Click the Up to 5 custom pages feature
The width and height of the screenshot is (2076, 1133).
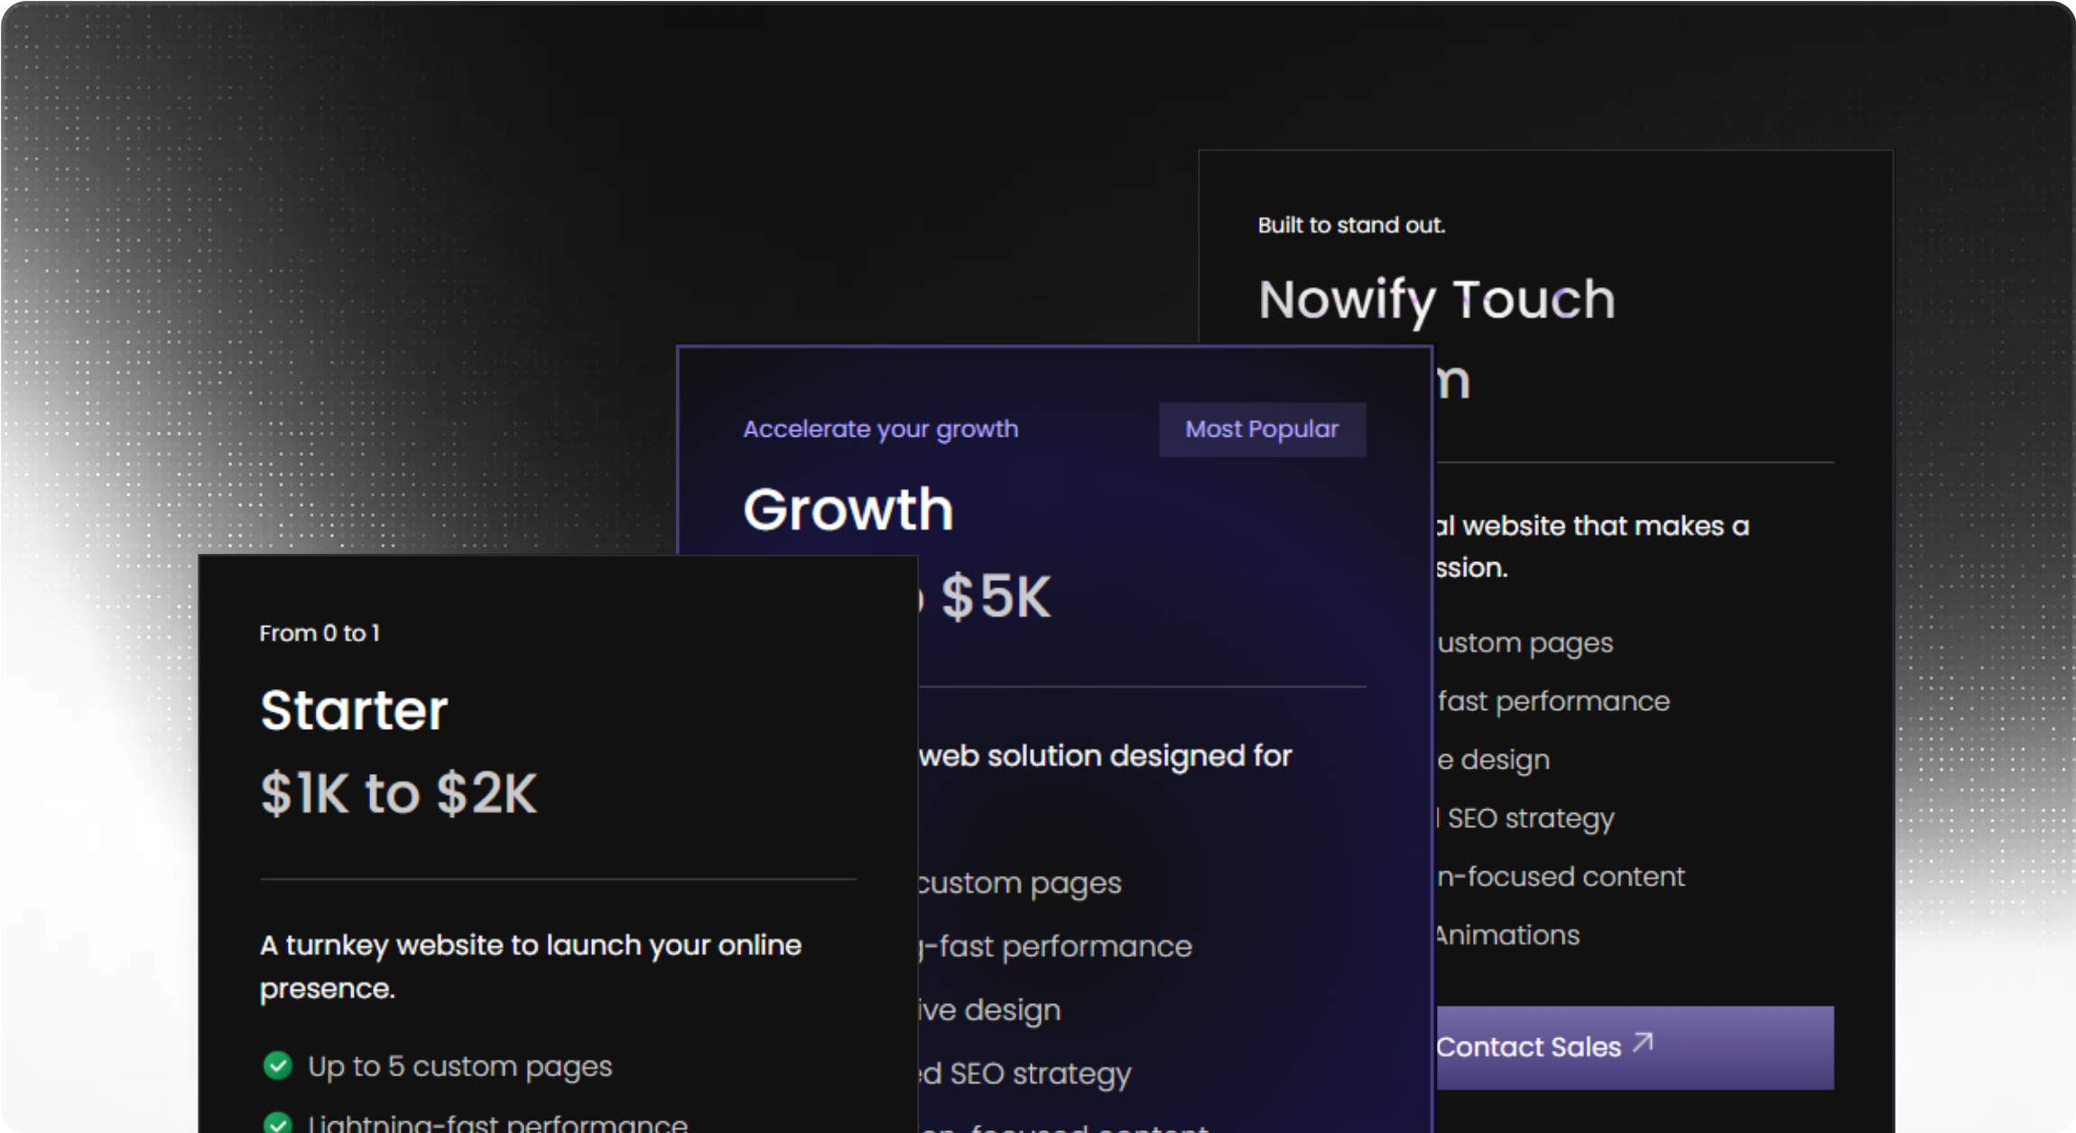pyautogui.click(x=459, y=1066)
